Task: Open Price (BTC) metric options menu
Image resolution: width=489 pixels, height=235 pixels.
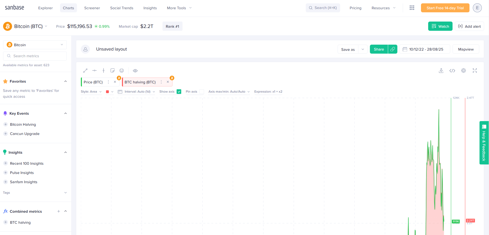Action: pos(108,82)
